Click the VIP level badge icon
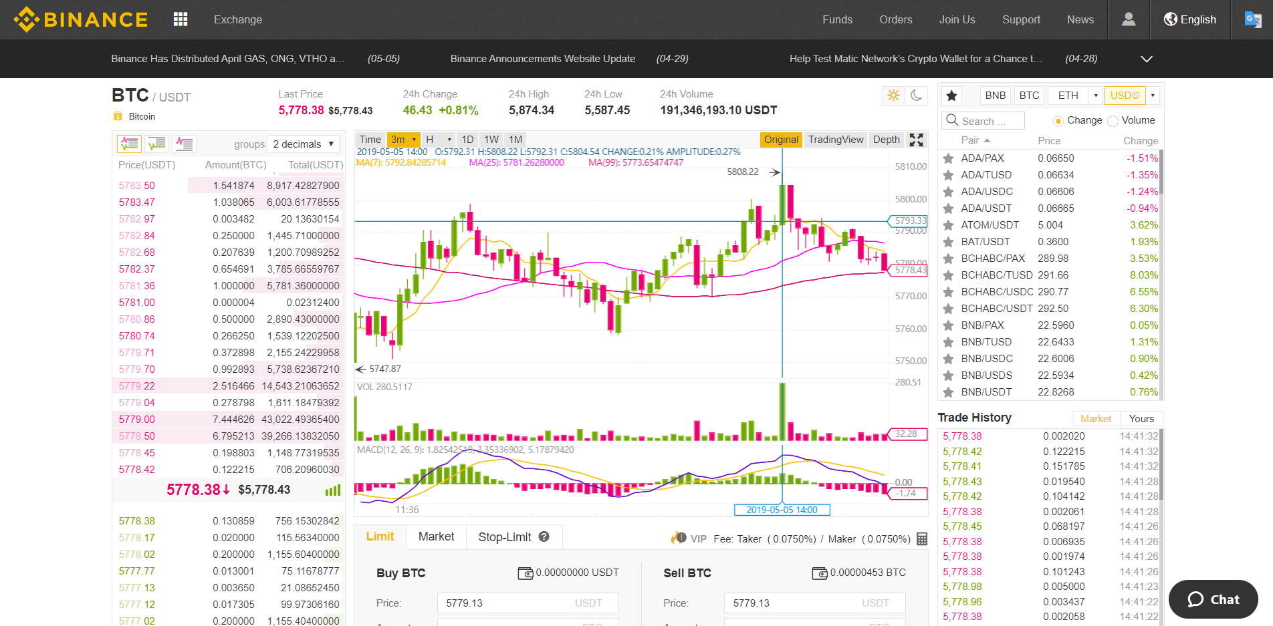Image resolution: width=1273 pixels, height=626 pixels. tap(679, 538)
